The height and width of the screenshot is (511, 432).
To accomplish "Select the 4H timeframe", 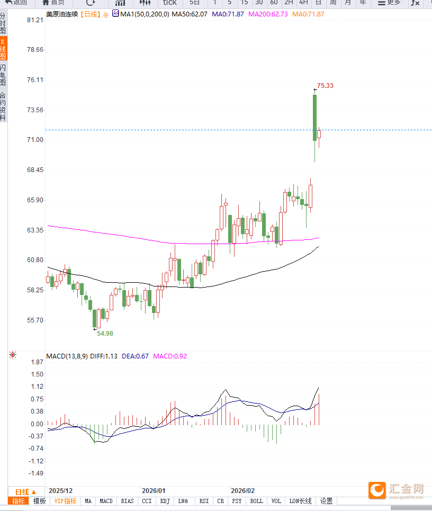I will [304, 3].
